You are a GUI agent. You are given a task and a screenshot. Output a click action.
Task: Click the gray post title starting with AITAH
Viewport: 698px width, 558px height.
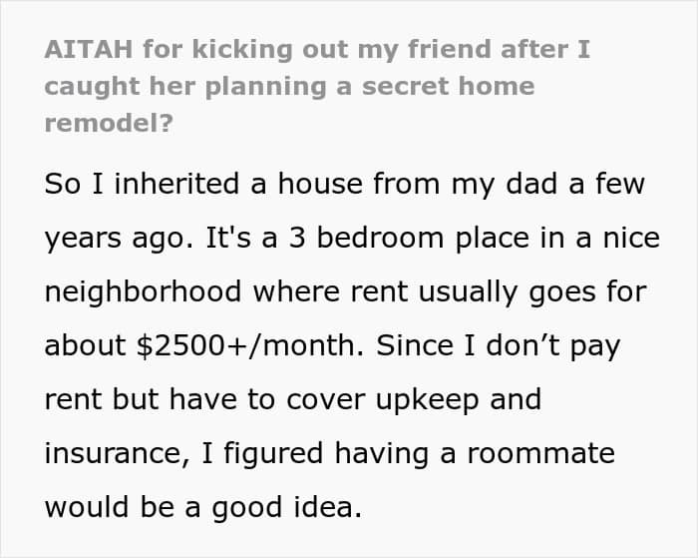[317, 86]
